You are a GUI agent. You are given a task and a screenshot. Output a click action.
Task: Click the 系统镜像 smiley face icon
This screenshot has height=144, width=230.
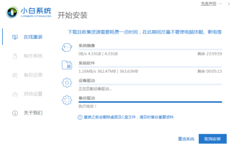click(x=67, y=48)
